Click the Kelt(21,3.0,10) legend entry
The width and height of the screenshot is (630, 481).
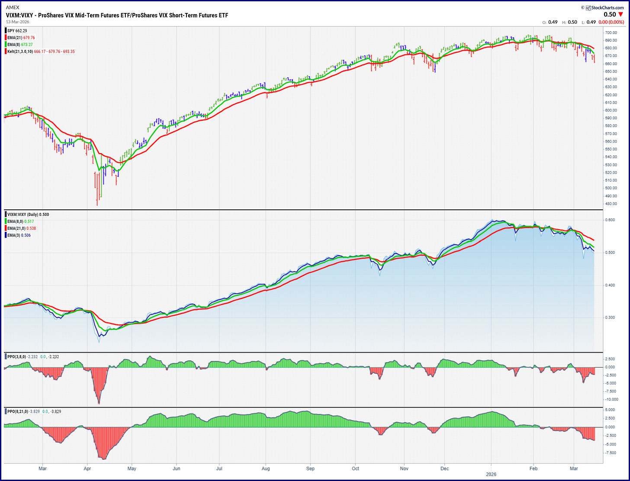point(41,51)
